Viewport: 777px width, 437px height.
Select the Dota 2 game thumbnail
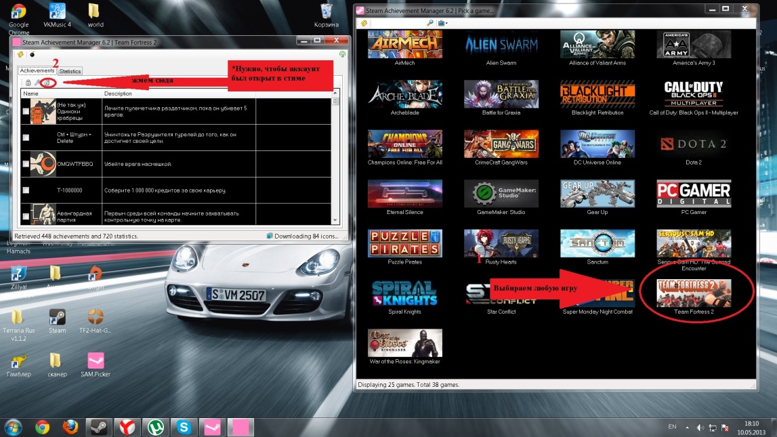coord(694,144)
